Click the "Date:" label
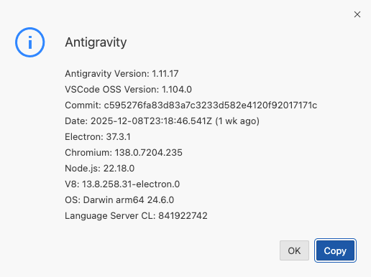This screenshot has width=371, height=277. pyautogui.click(x=76, y=121)
